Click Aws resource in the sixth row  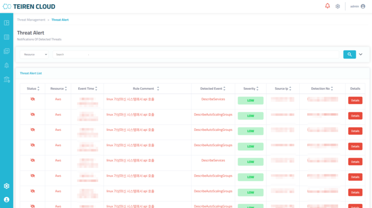[58, 176]
